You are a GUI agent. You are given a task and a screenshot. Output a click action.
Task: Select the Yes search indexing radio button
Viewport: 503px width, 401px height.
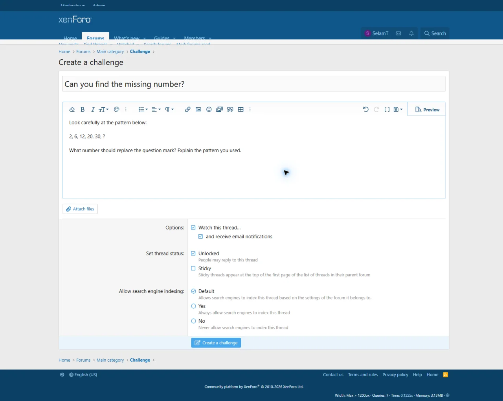(193, 306)
